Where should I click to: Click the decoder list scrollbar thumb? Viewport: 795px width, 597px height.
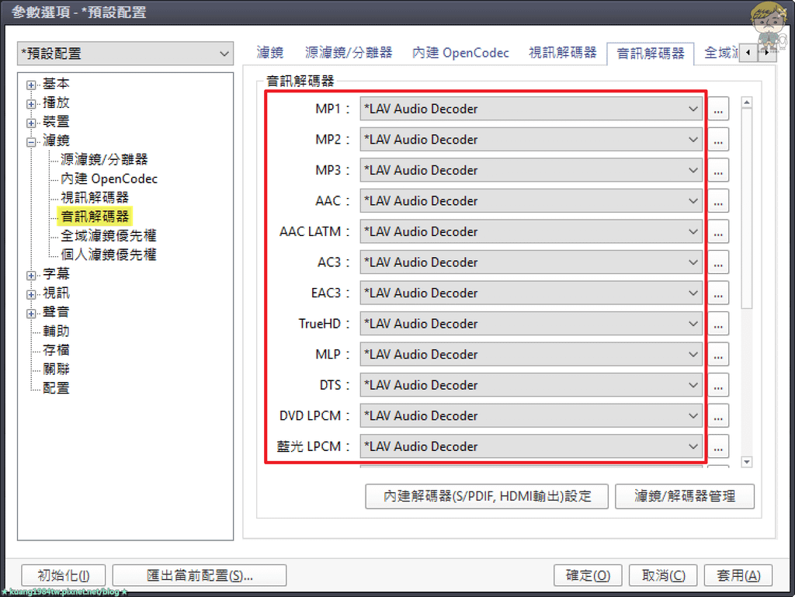tap(746, 208)
